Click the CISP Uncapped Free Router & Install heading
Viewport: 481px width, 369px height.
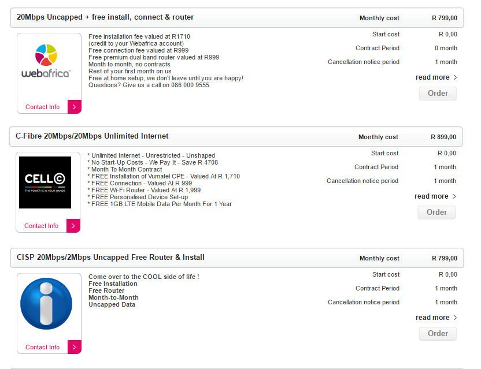(x=110, y=258)
